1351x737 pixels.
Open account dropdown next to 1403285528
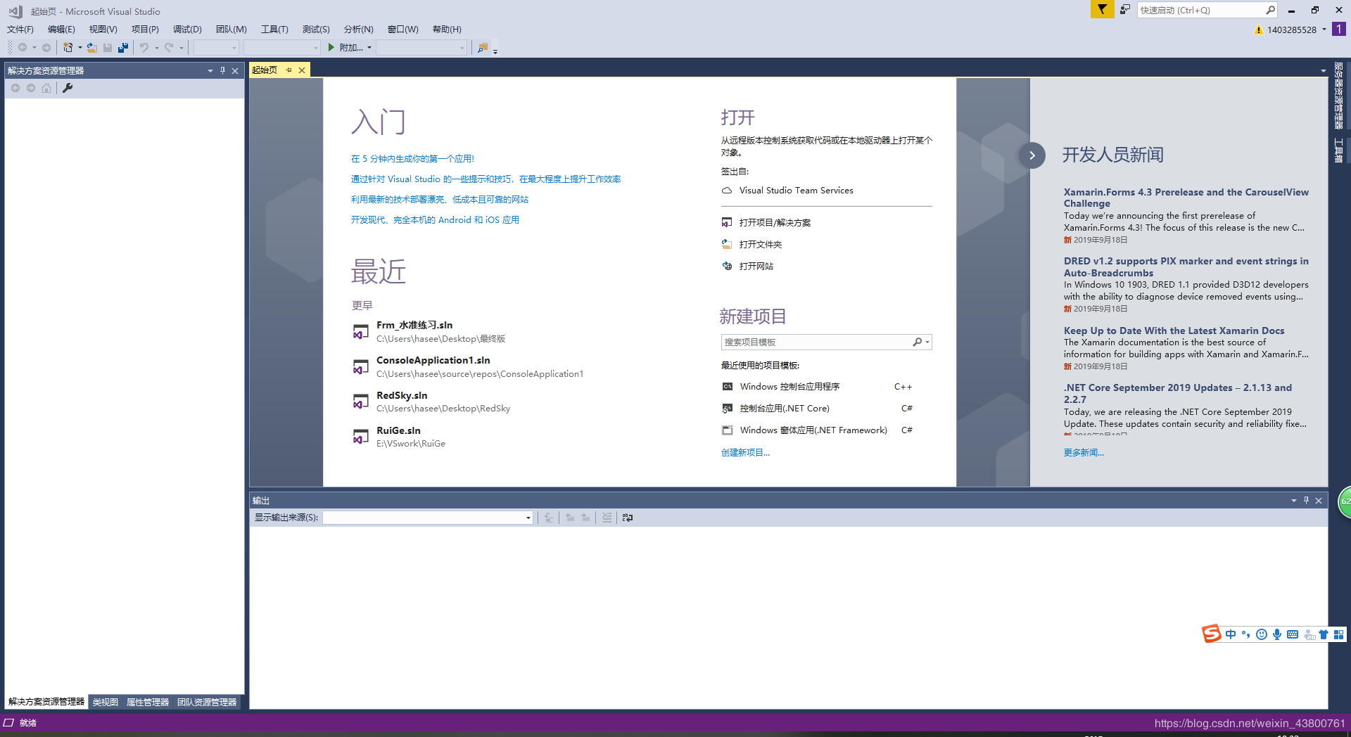click(x=1324, y=30)
